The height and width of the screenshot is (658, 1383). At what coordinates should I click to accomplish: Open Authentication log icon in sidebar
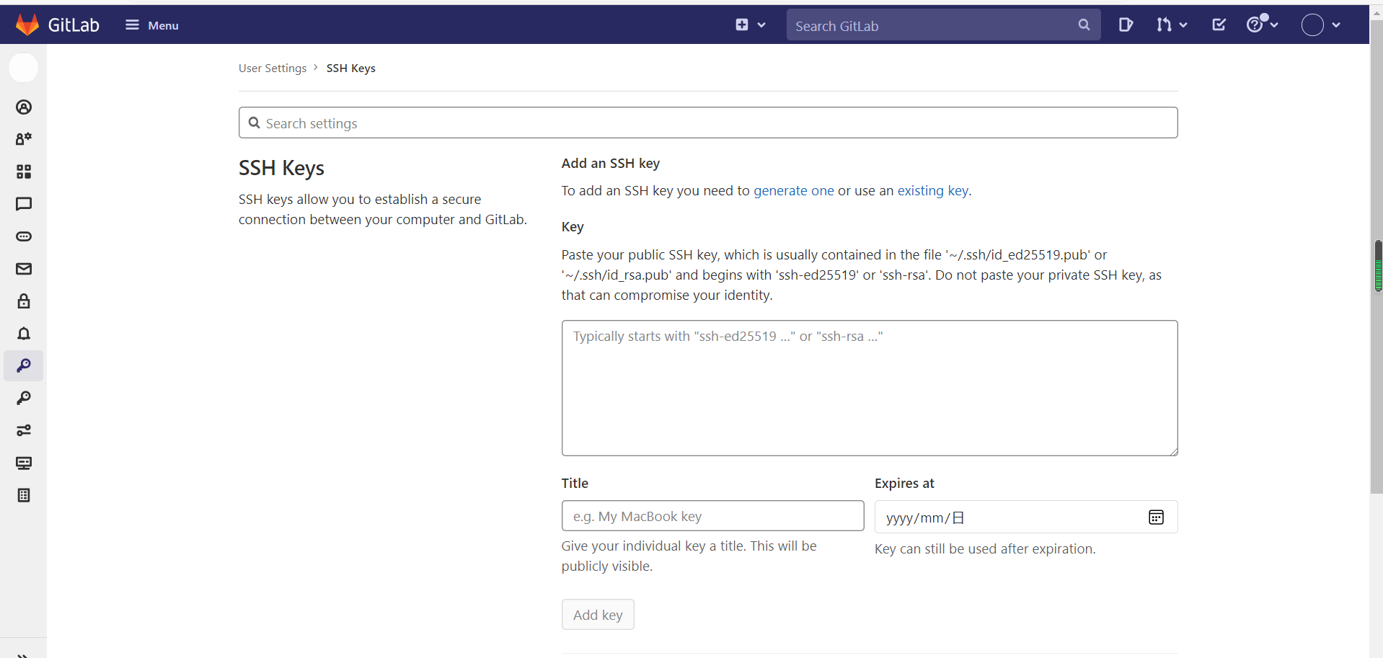[24, 495]
